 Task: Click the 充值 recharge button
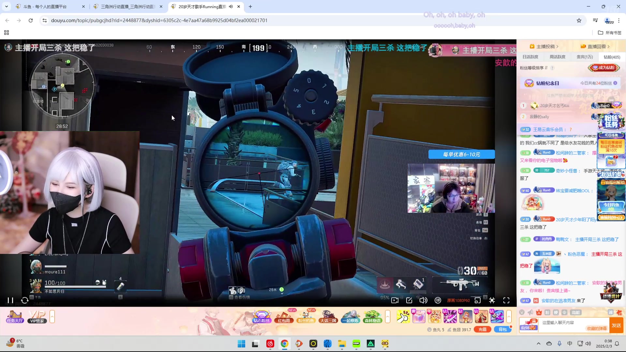[x=483, y=330]
